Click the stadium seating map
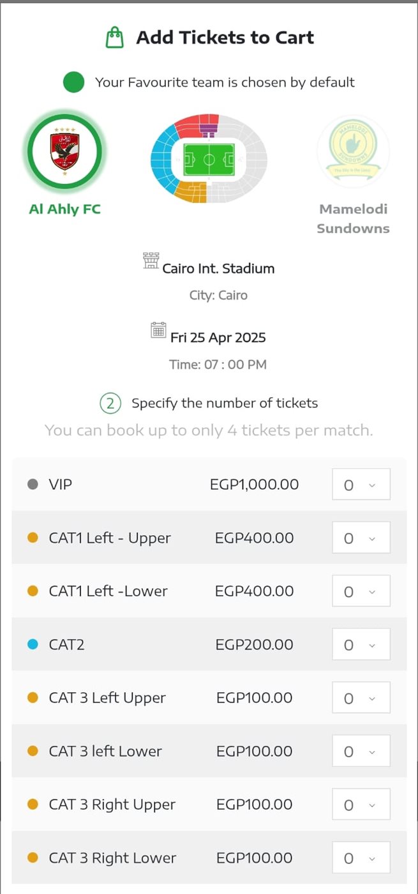This screenshot has width=418, height=894. (x=209, y=158)
